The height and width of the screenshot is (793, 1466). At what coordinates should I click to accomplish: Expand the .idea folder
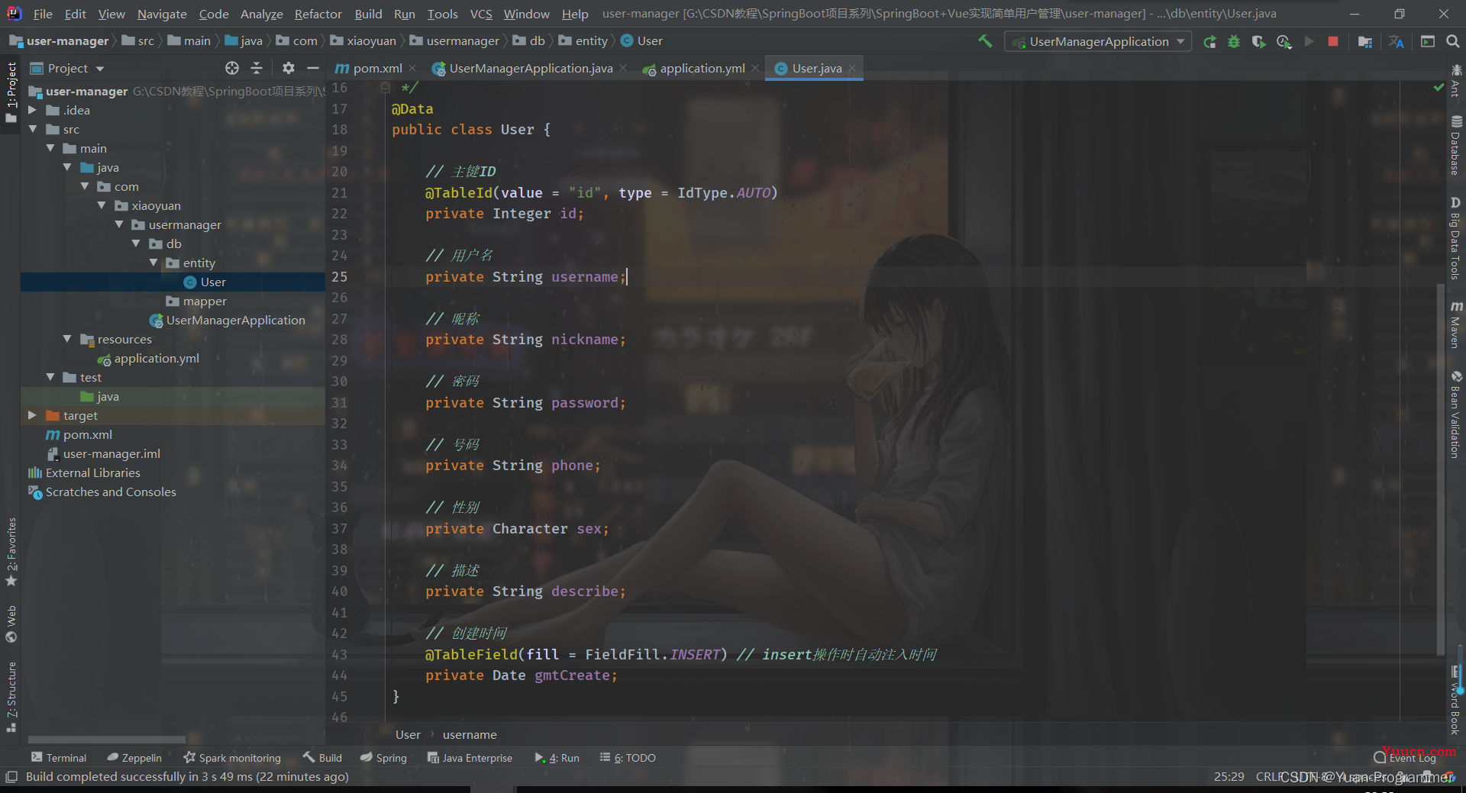(x=32, y=110)
